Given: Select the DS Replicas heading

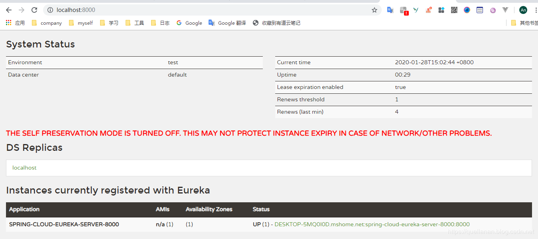Looking at the screenshot, I should [34, 148].
